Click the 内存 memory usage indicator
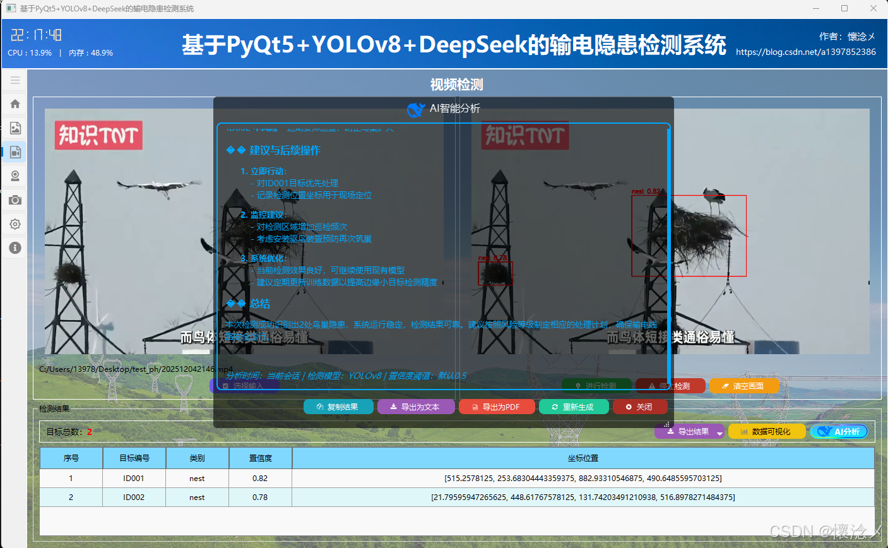The width and height of the screenshot is (888, 548). 91,53
